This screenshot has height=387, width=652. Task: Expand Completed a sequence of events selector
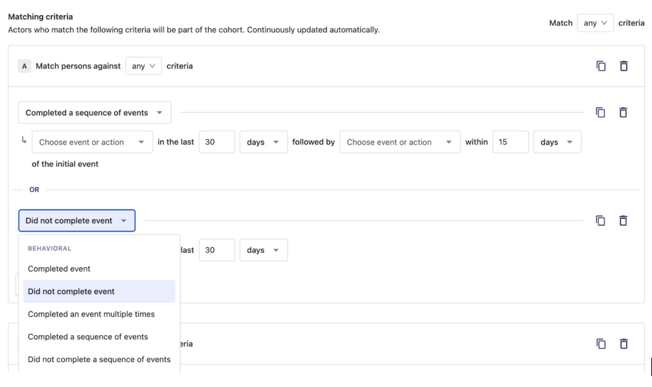[94, 113]
